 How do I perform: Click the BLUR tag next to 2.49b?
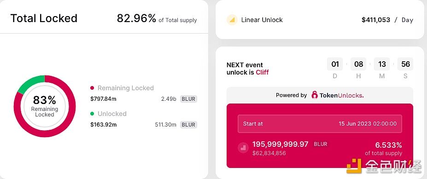click(x=188, y=99)
